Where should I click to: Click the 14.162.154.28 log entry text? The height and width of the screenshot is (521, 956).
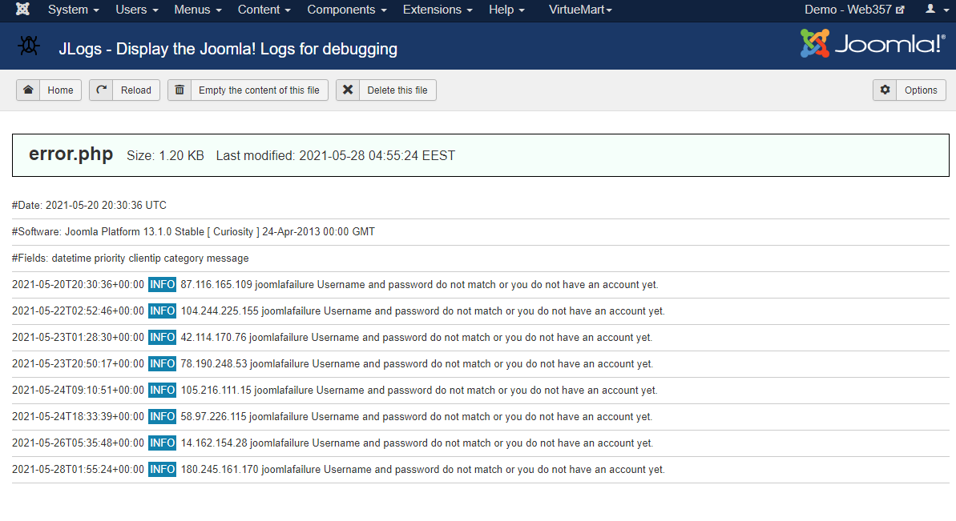click(417, 443)
